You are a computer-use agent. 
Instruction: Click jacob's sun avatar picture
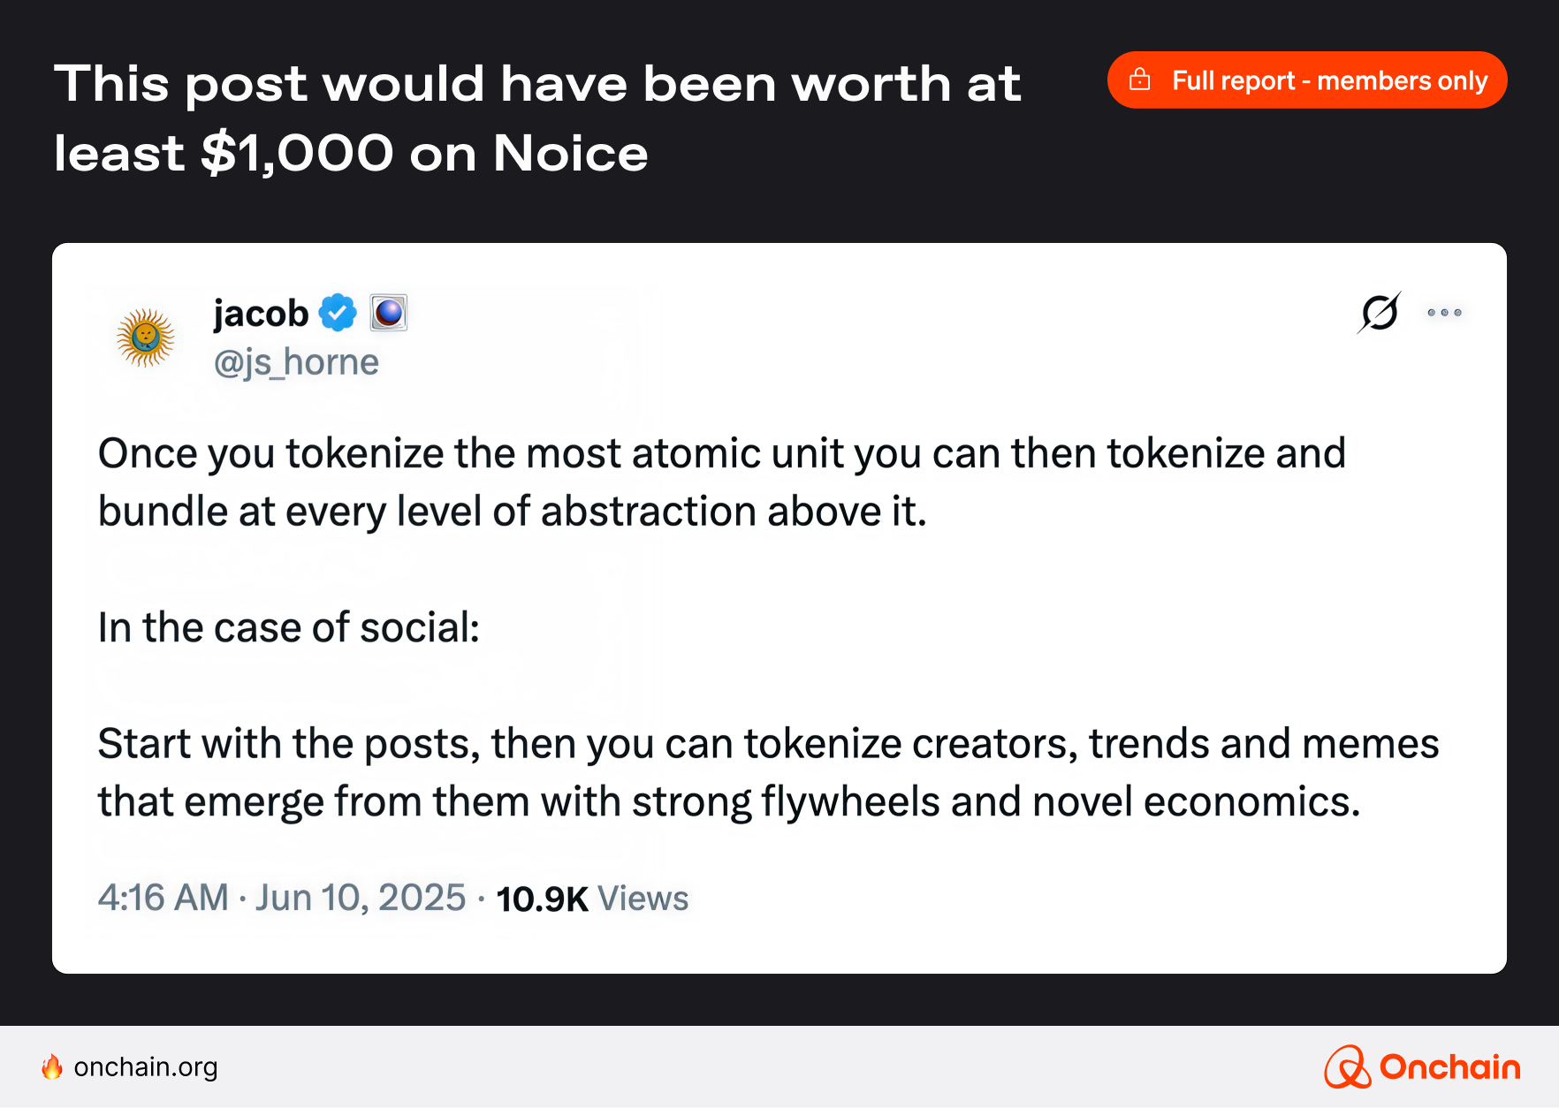[146, 338]
